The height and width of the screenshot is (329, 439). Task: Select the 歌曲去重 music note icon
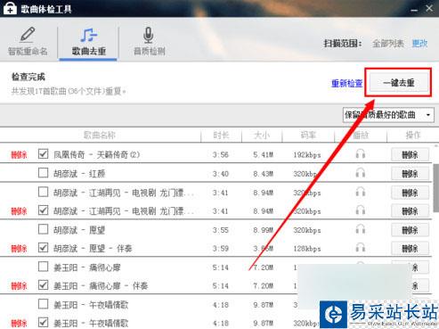[x=88, y=35]
